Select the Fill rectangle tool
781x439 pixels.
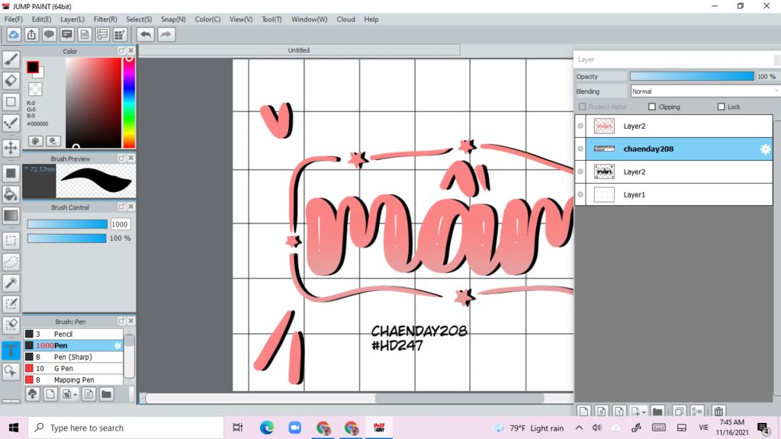point(11,173)
